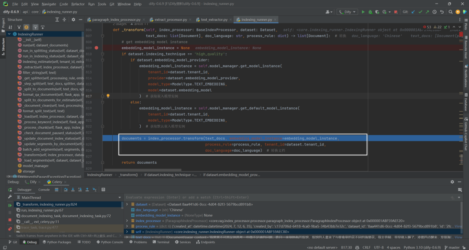Image resolution: width=469 pixels, height=250 pixels.
Task: Open the Dify run configuration dropdown
Action: click(347, 12)
